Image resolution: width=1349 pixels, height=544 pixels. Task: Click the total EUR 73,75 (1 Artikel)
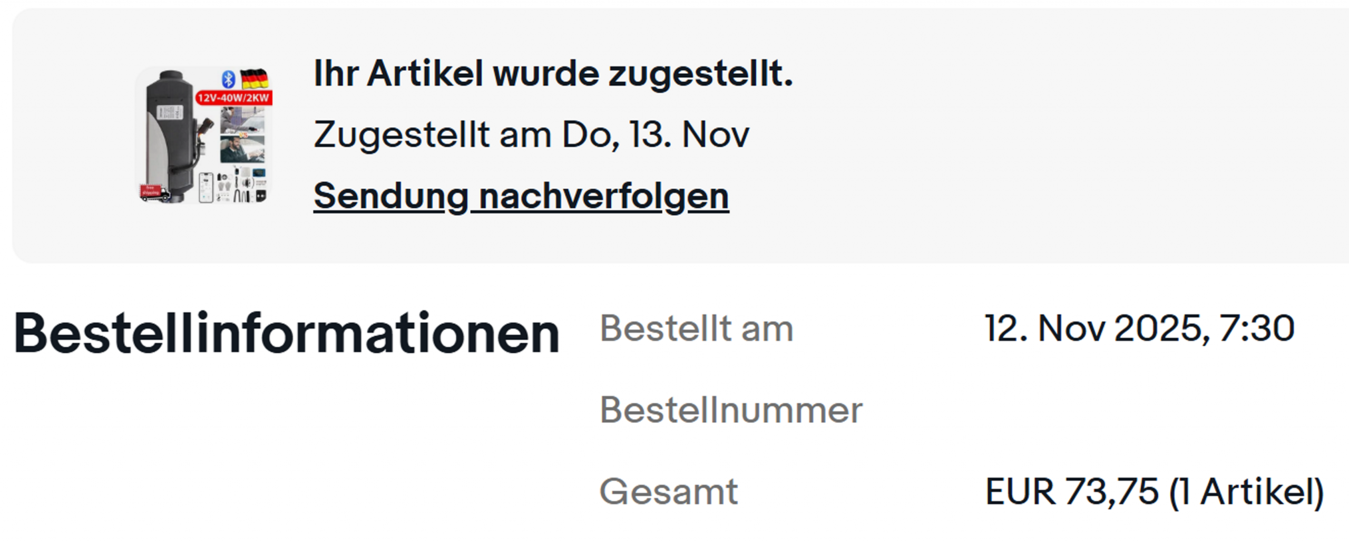click(1154, 491)
